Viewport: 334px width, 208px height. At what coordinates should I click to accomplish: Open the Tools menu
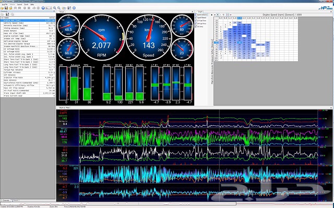pos(26,4)
